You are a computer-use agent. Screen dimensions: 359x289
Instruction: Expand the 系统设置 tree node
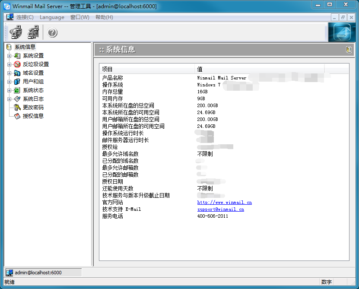tap(9, 56)
